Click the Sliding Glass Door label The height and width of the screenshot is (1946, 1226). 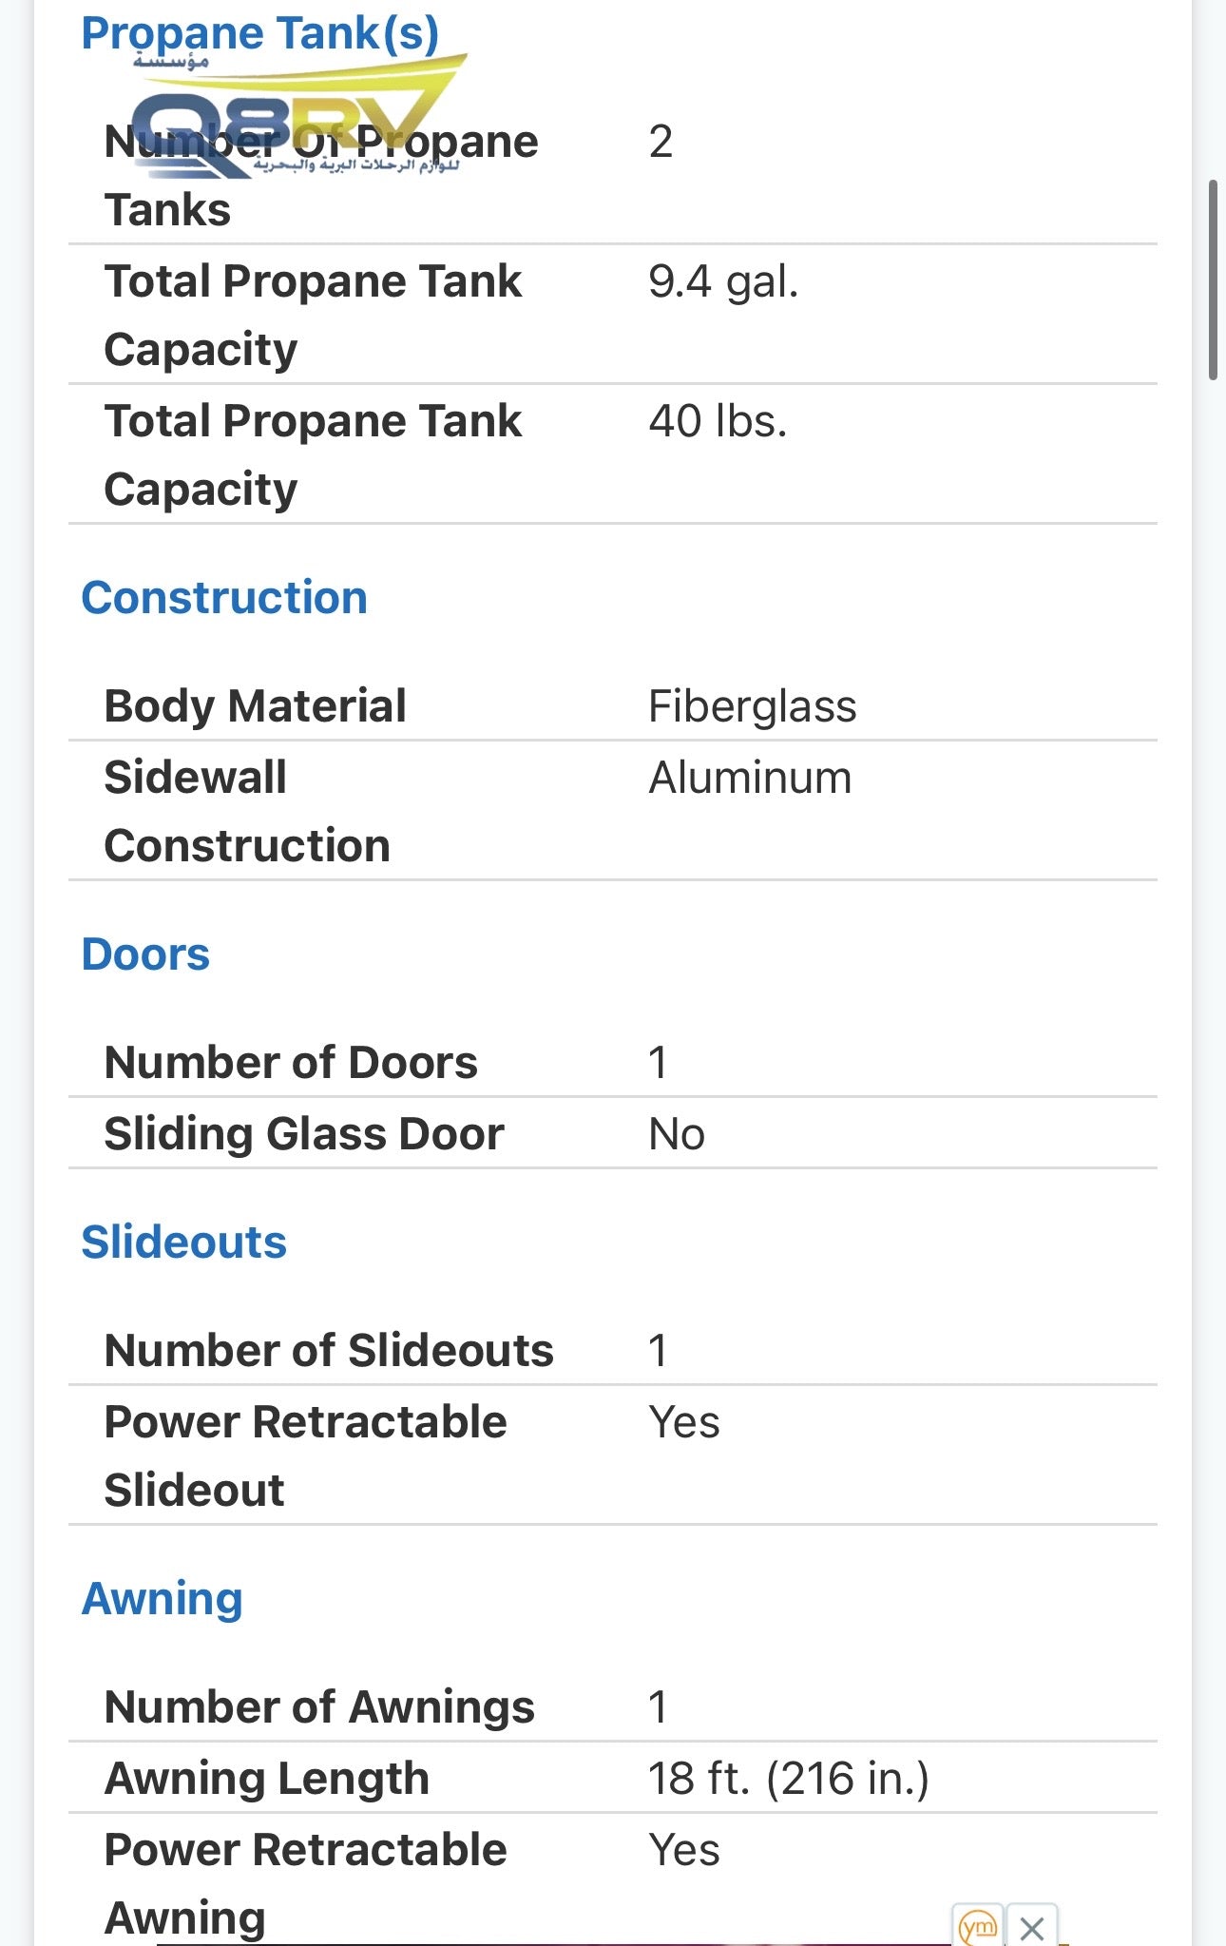[304, 1134]
